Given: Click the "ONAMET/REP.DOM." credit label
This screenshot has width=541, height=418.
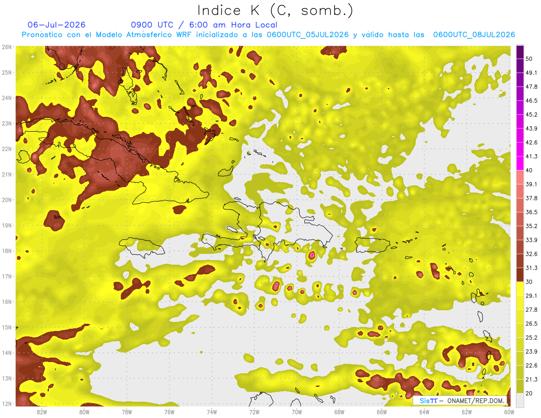Looking at the screenshot, I should 476,400.
